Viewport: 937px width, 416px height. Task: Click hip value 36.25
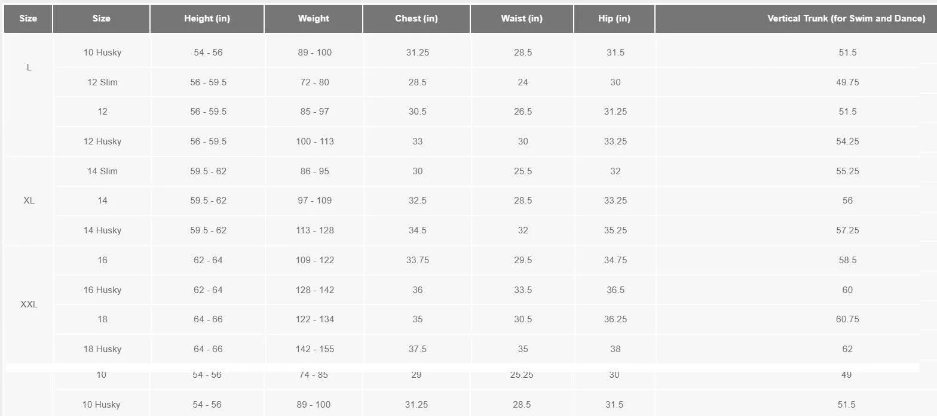615,319
